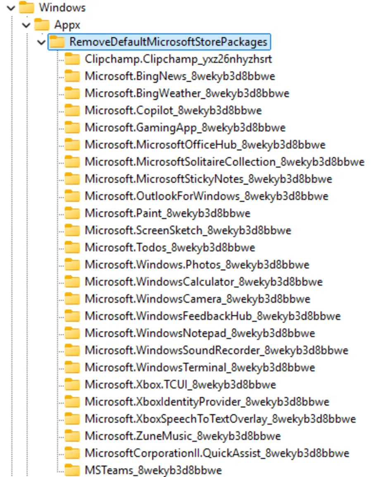Select Microsoft.Windows.Photos_8wekyb3d8bbwe key
Screen dimensions: 390x477
click(x=197, y=265)
